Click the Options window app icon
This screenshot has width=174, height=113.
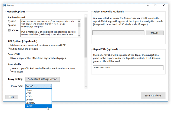(5, 6)
